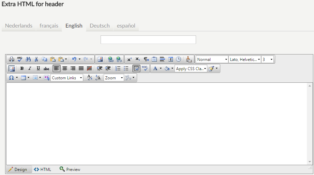Insert current time with clock icon
Screen dimensions: 314x175
tap(179, 59)
